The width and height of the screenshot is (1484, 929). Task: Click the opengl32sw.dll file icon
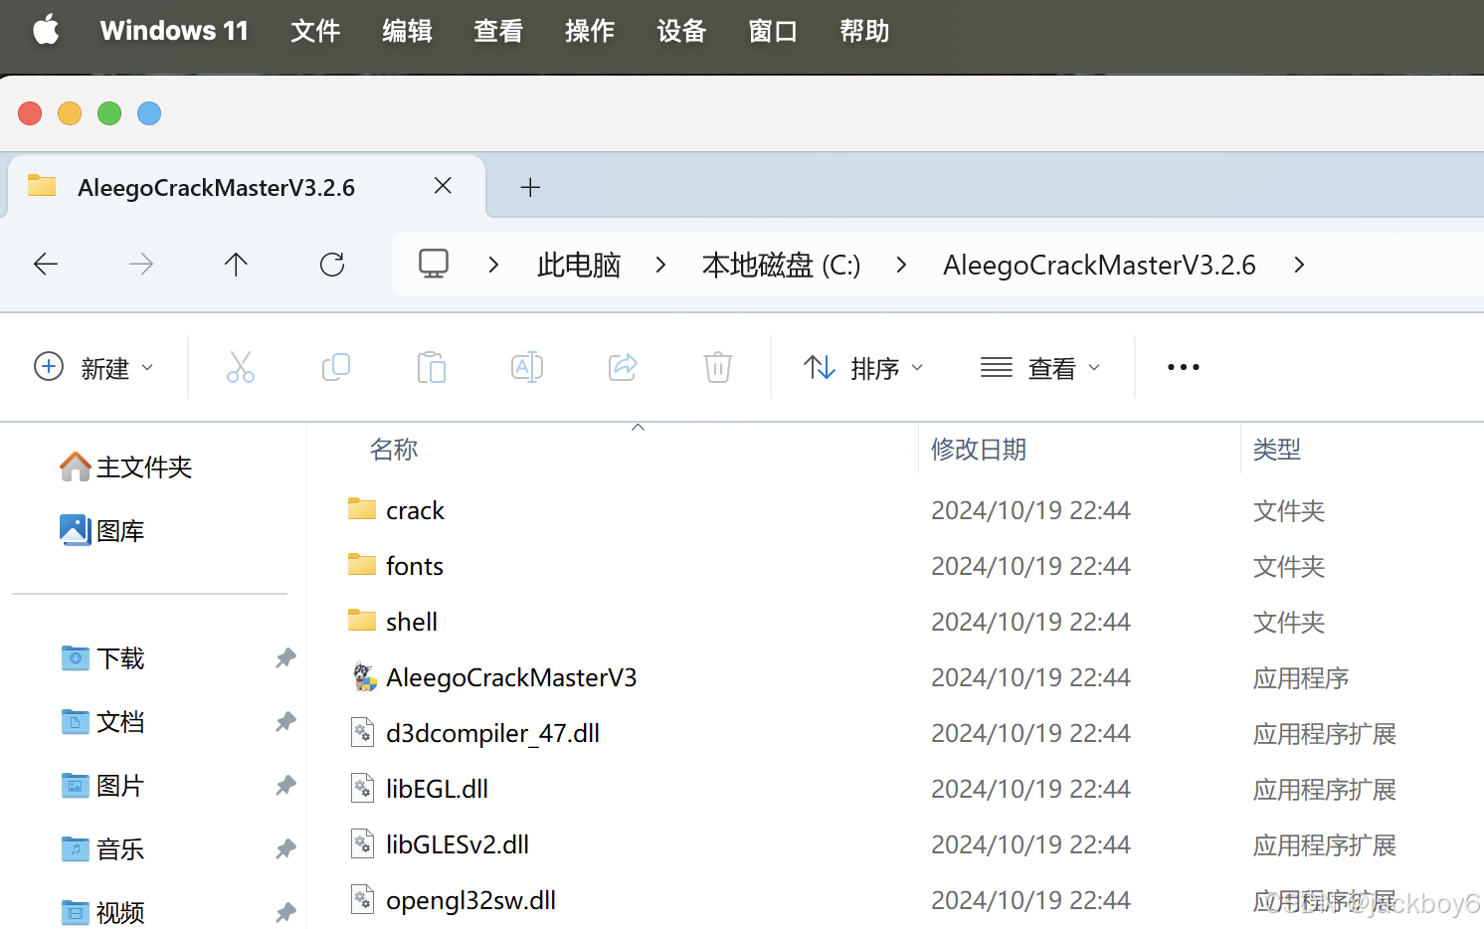tap(363, 900)
